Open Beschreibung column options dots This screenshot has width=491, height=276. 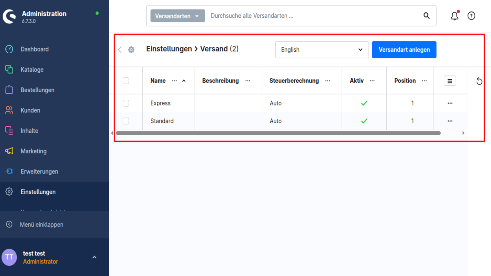(x=248, y=81)
